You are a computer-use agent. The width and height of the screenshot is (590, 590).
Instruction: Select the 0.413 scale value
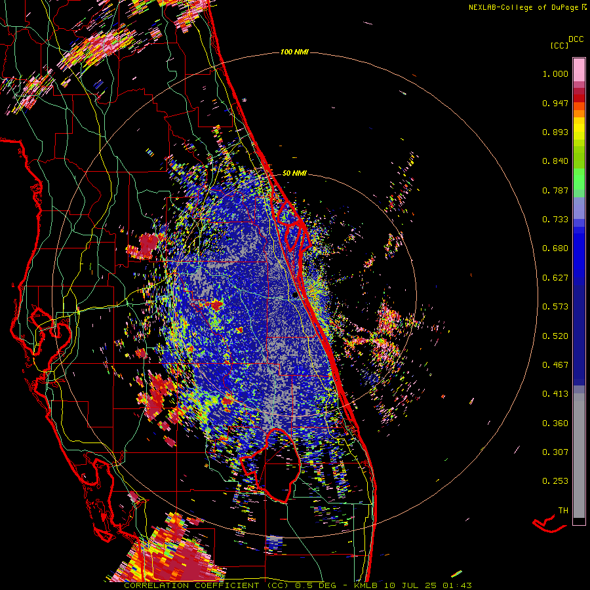click(555, 394)
